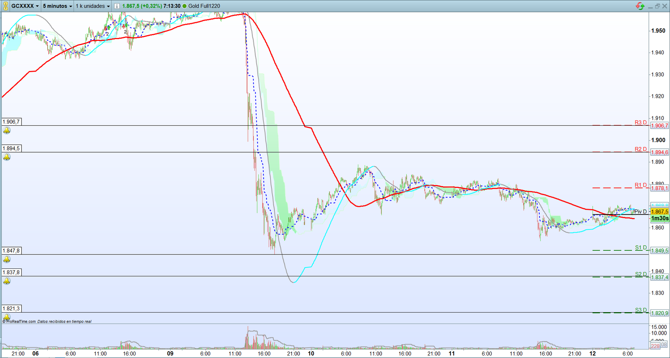Click the R1 D pivot label

pyautogui.click(x=641, y=185)
